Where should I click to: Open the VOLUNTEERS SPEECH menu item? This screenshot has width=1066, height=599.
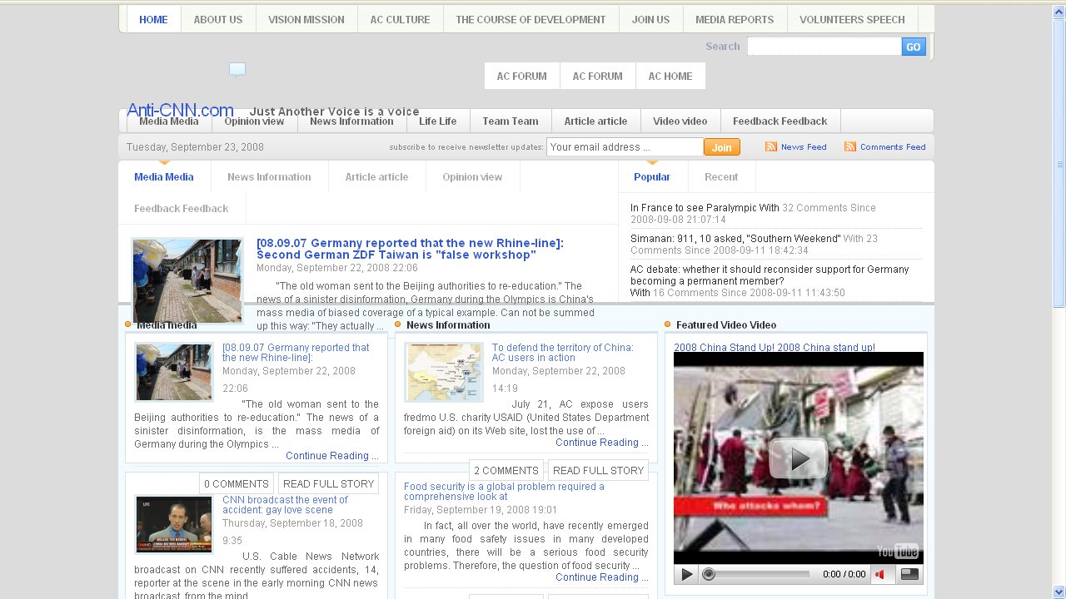[852, 19]
